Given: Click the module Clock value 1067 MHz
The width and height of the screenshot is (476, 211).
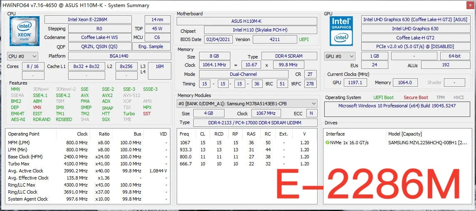Looking at the screenshot, I should [266, 114].
